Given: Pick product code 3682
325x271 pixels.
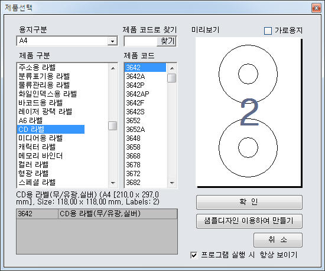Looking at the screenshot, I should (133, 182).
